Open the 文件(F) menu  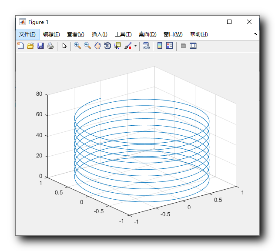pyautogui.click(x=27, y=34)
